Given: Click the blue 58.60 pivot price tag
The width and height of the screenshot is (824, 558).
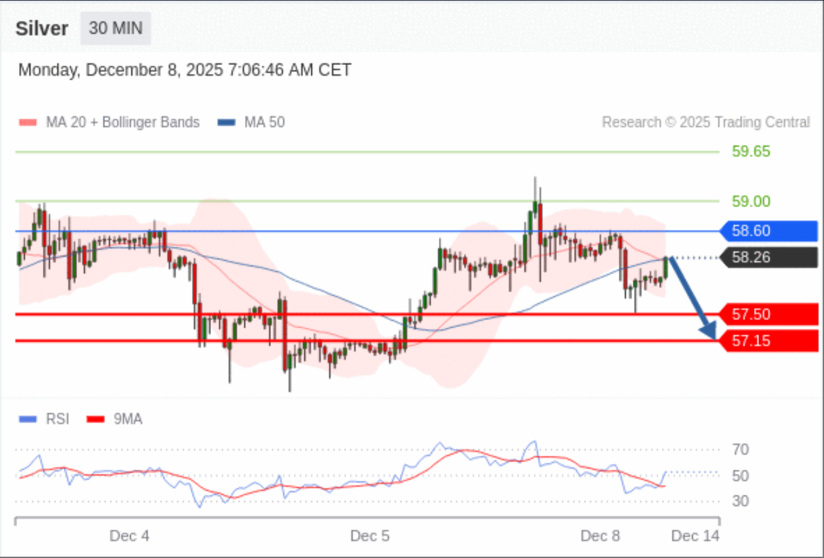Looking at the screenshot, I should (768, 231).
